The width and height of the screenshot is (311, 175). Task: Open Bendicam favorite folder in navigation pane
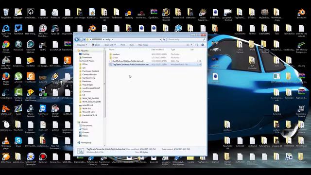pyautogui.click(x=86, y=81)
